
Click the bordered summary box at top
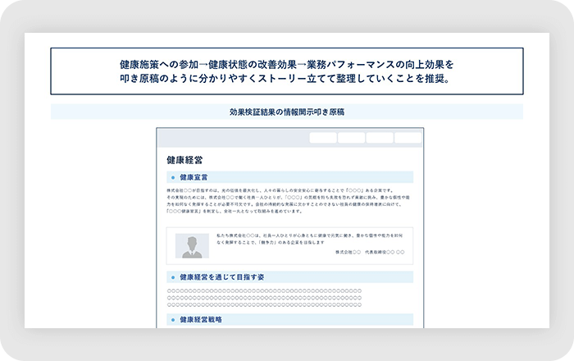[287, 71]
